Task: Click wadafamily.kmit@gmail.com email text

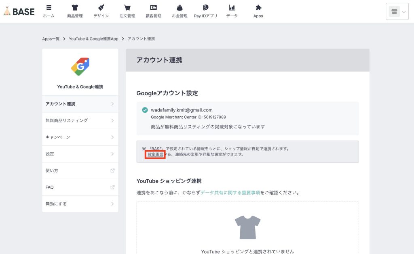Action: pyautogui.click(x=182, y=110)
